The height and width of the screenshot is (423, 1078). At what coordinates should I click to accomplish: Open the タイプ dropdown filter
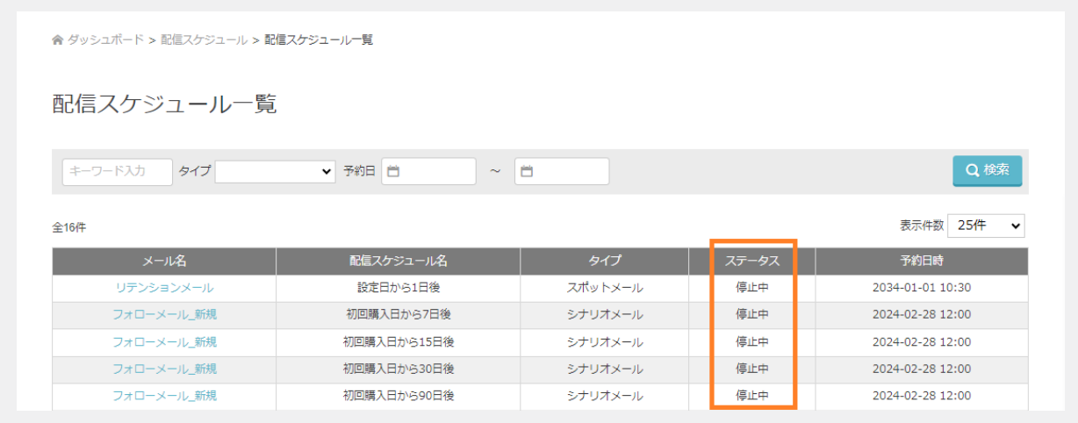[x=275, y=171]
